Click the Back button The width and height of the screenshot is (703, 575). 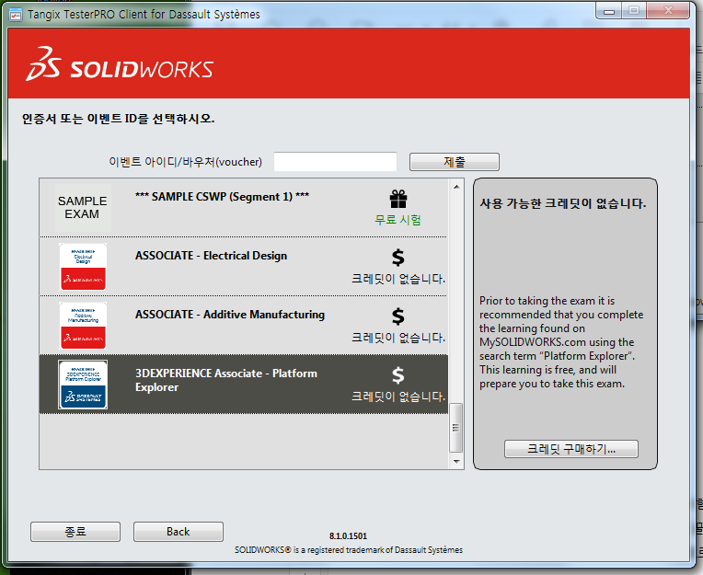pyautogui.click(x=179, y=532)
